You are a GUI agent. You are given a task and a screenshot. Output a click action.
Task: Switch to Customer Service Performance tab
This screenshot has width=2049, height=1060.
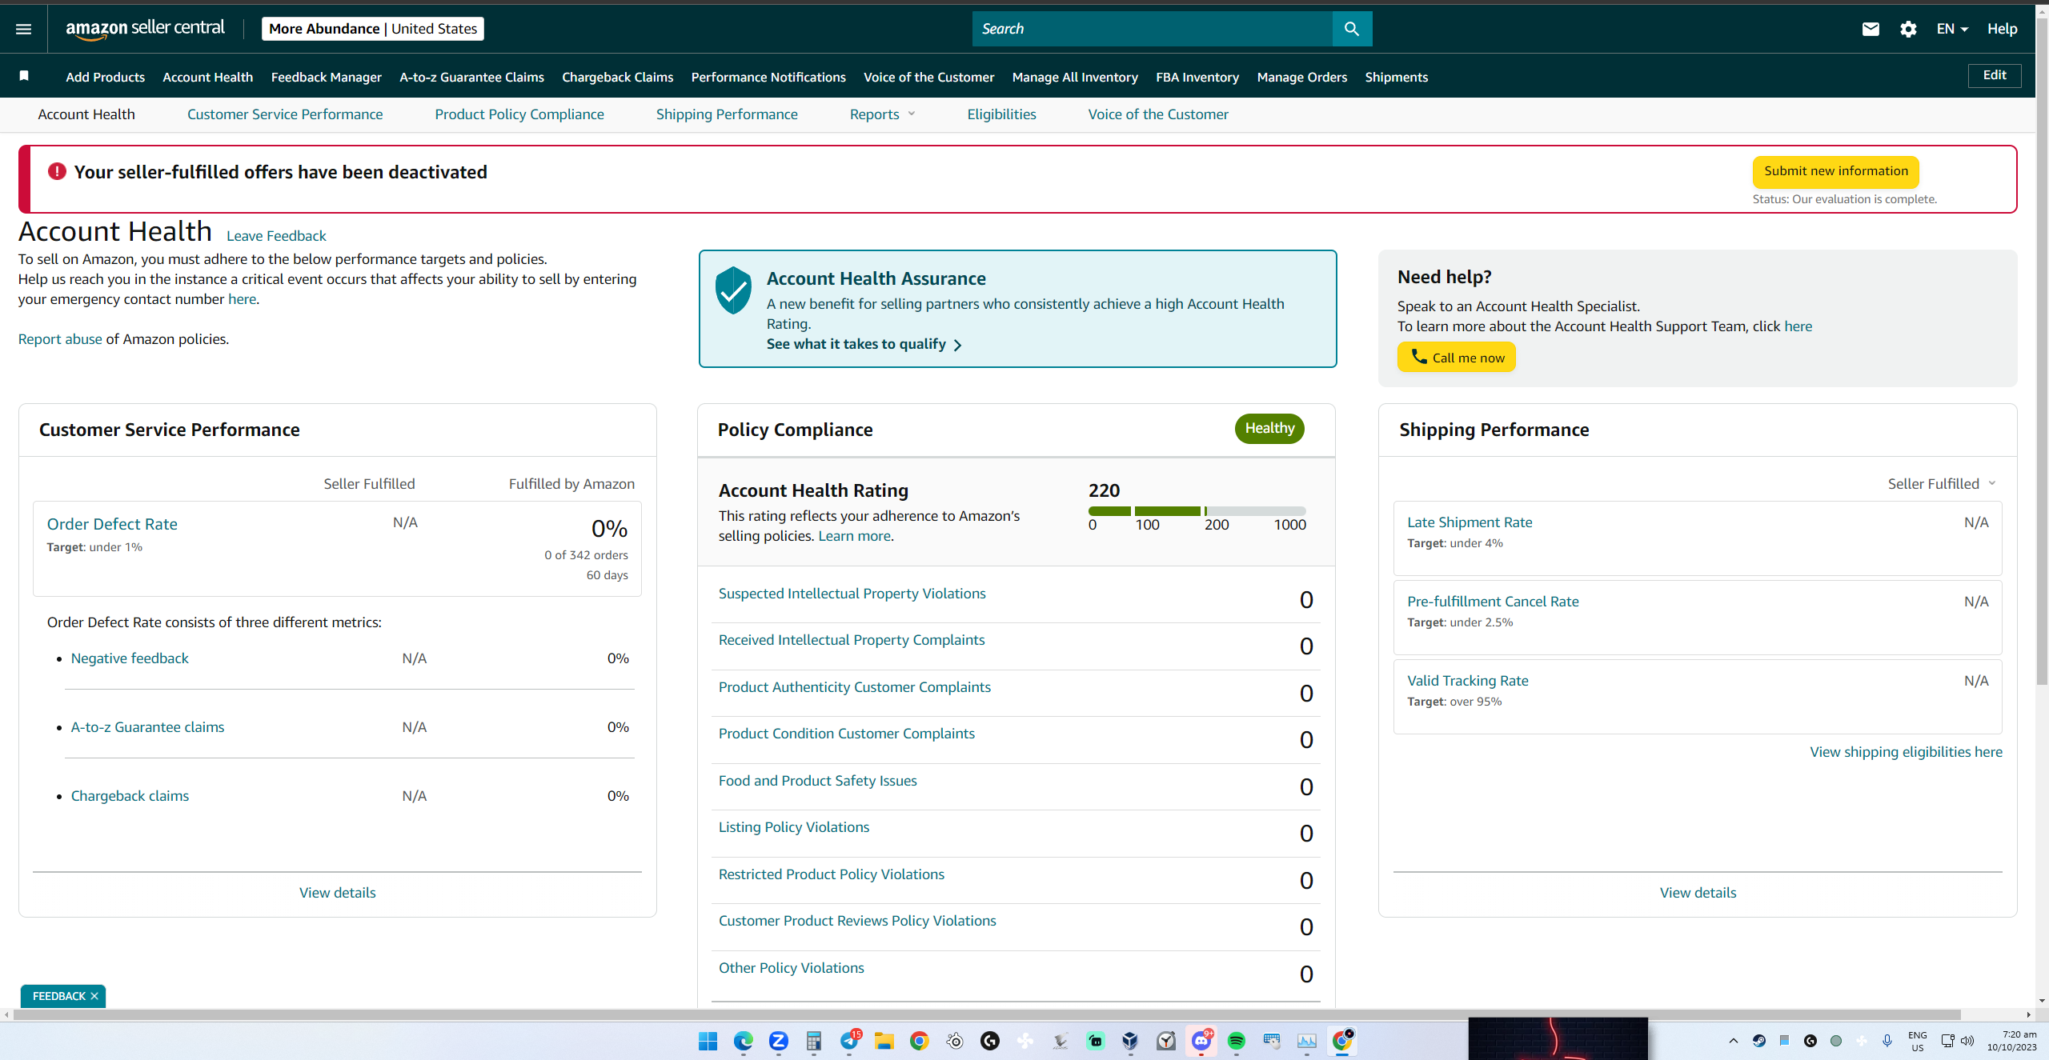pyautogui.click(x=285, y=114)
